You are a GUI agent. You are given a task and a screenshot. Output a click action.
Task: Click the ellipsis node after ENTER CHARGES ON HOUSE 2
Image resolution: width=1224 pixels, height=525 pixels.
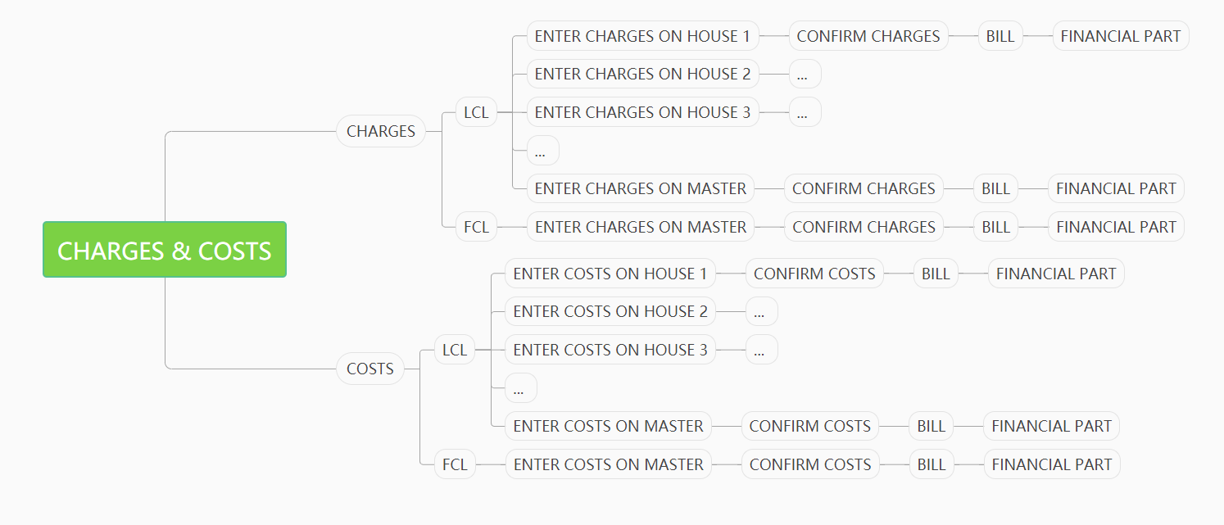(x=805, y=74)
